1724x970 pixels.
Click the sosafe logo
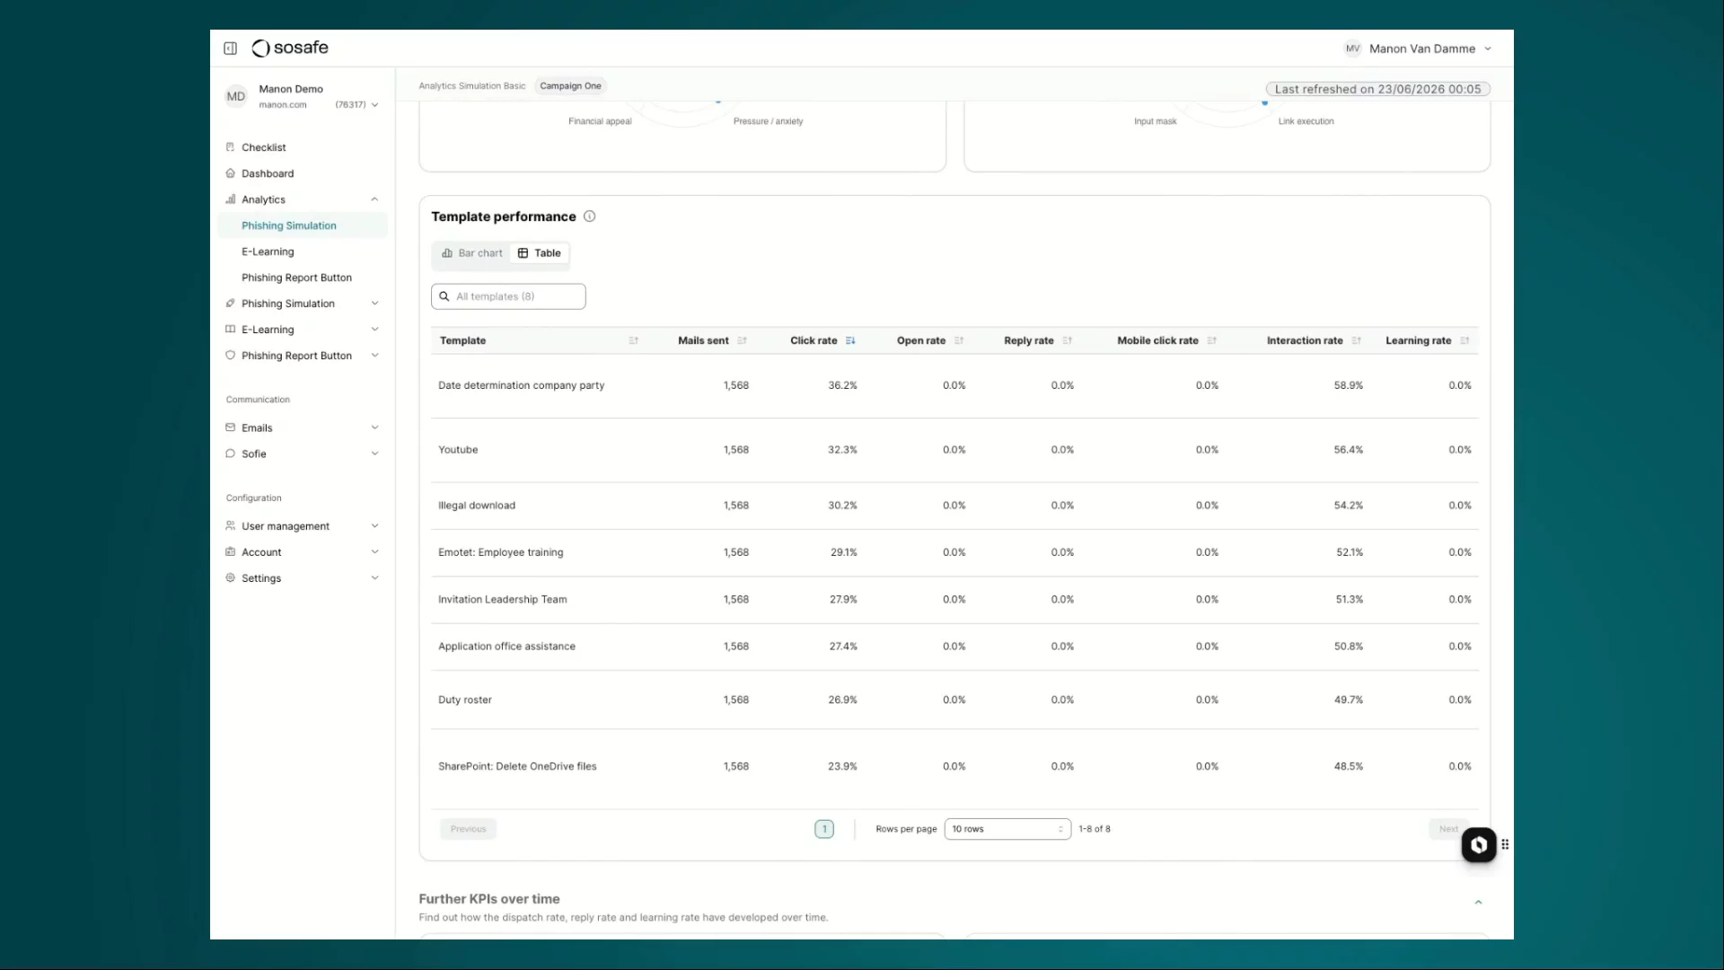pos(290,48)
